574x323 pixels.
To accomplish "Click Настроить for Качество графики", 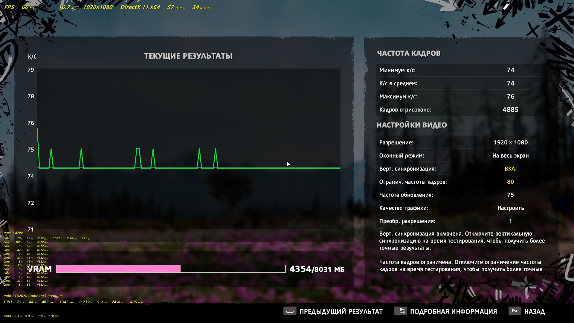I will [x=510, y=208].
